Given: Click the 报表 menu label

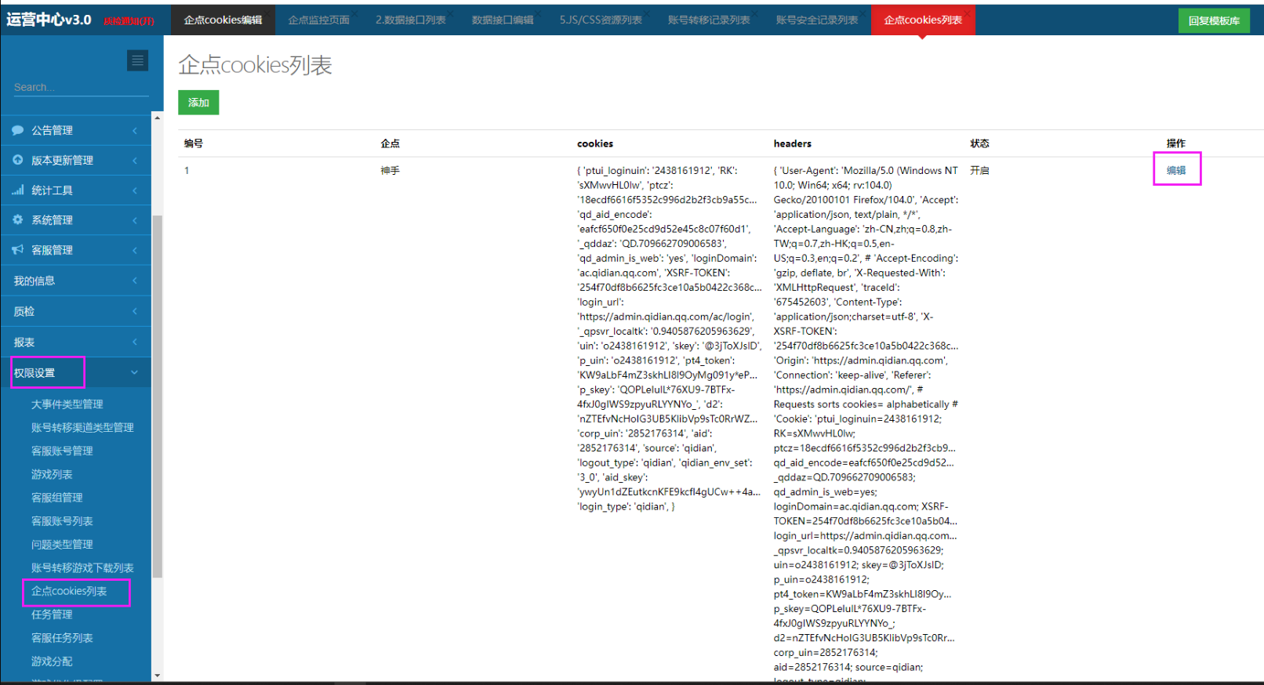Looking at the screenshot, I should [24, 342].
